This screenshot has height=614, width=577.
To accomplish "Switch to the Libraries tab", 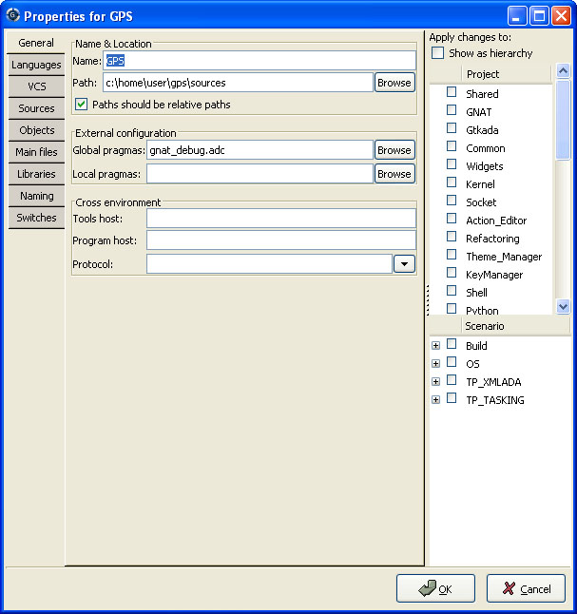I will (x=36, y=174).
